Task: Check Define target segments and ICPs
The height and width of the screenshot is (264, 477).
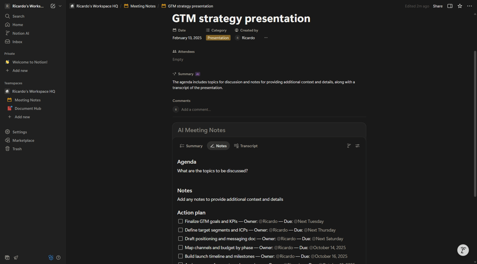Action: tap(180, 231)
